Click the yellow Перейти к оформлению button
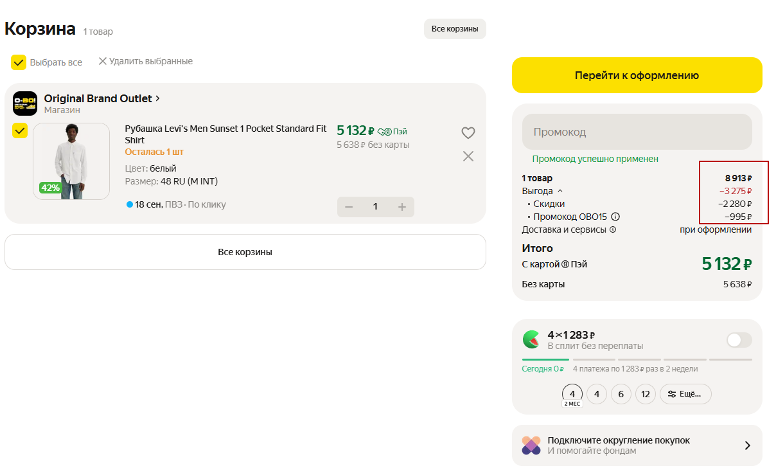The width and height of the screenshot is (776, 475). (637, 75)
